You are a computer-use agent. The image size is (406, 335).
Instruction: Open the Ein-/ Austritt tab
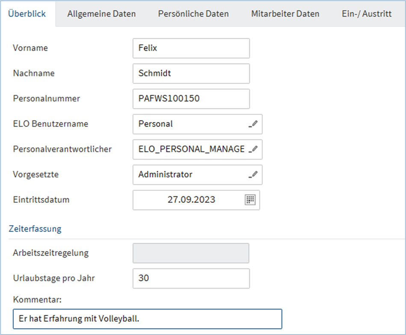tap(367, 14)
